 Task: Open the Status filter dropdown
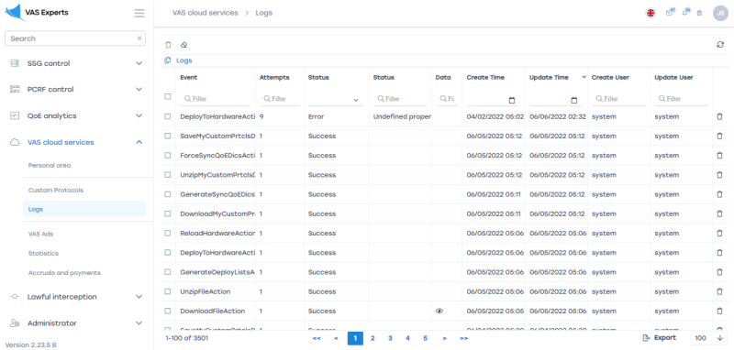[335, 99]
